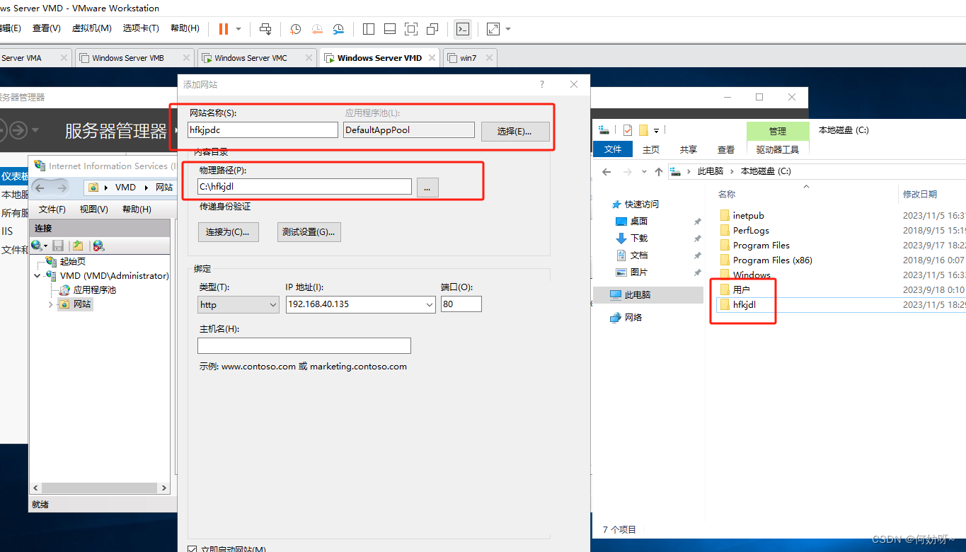Click the VMware enter full screen icon
The image size is (966, 552).
click(410, 29)
